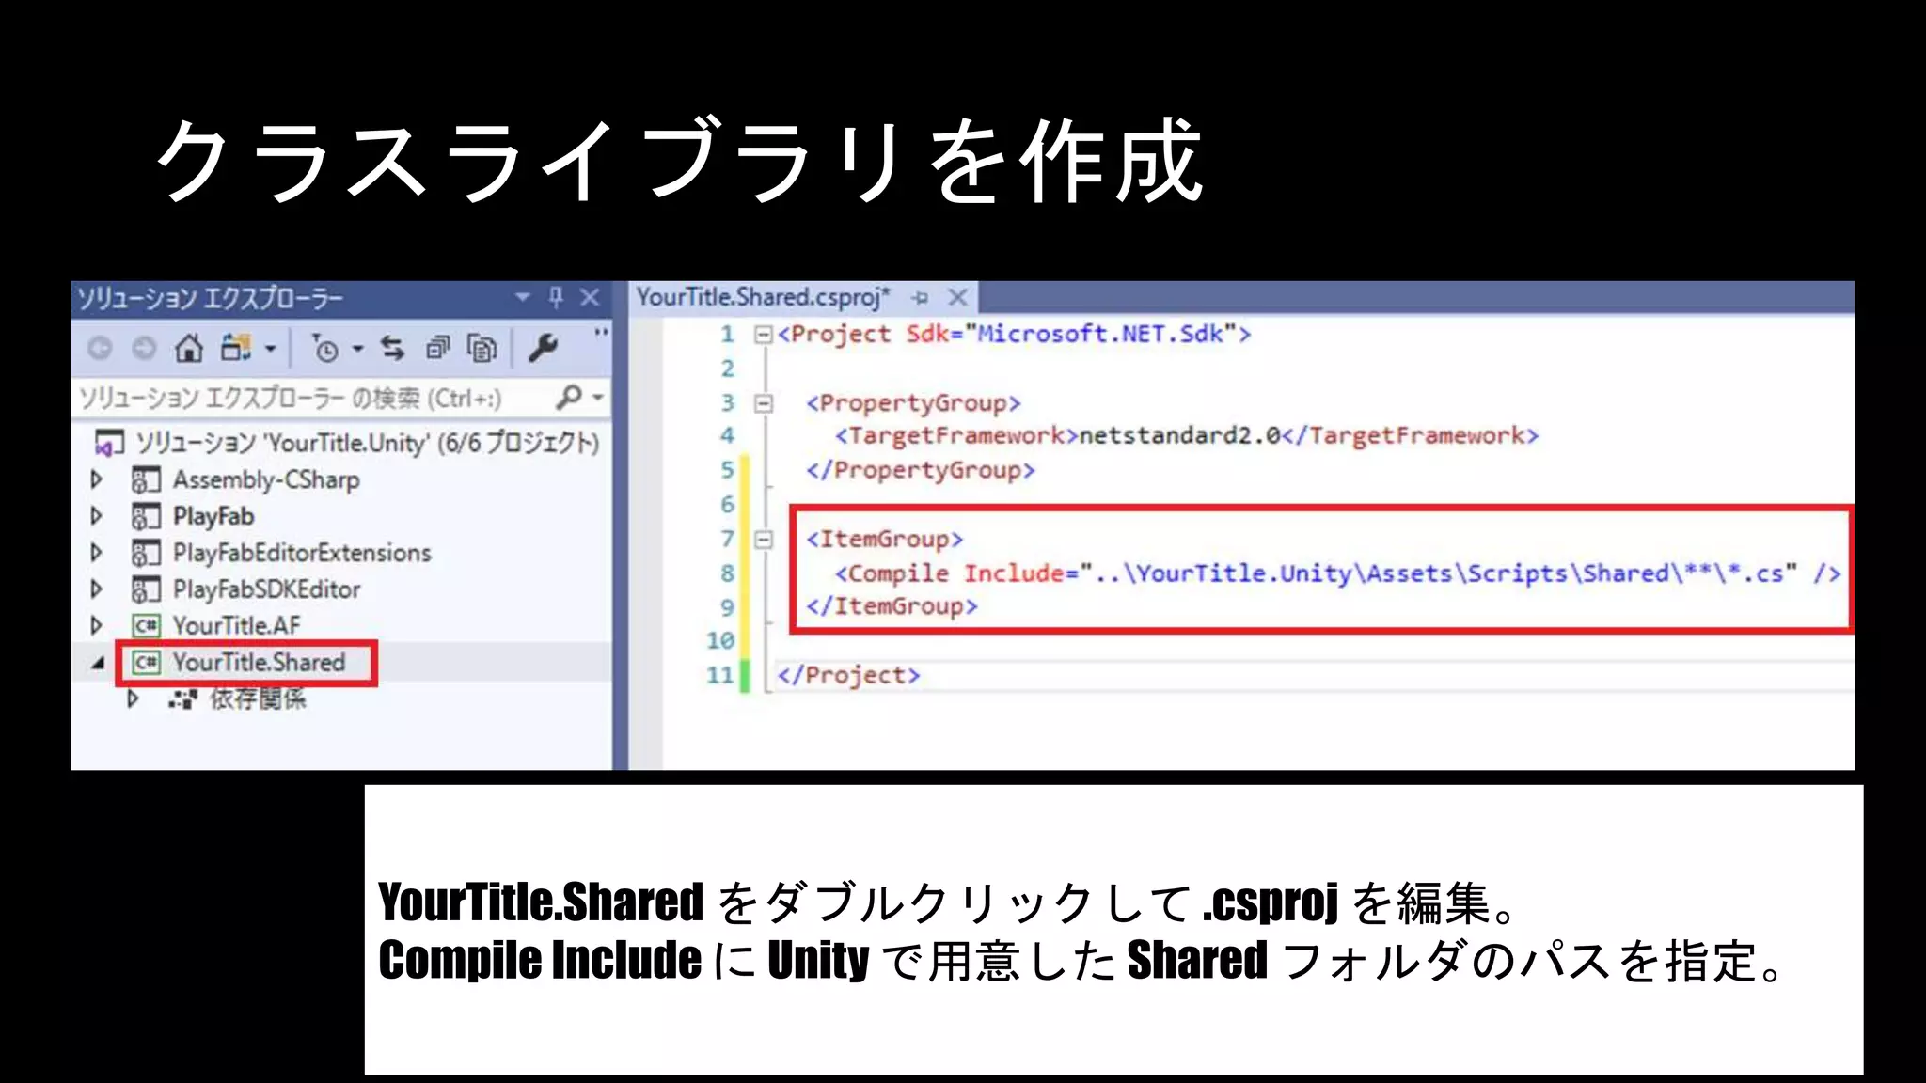Select the YourTitle.AF project
The width and height of the screenshot is (1926, 1083).
[236, 625]
